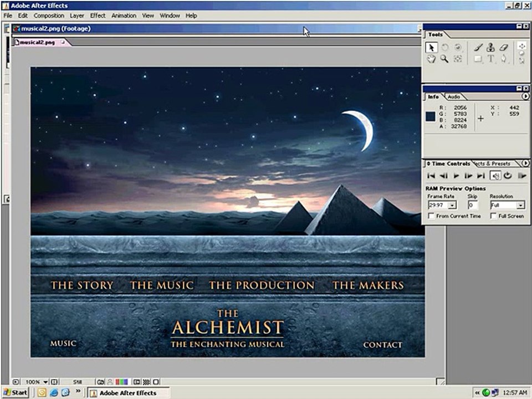Open the Edit menu
Screen dimensions: 532x399
tap(23, 16)
